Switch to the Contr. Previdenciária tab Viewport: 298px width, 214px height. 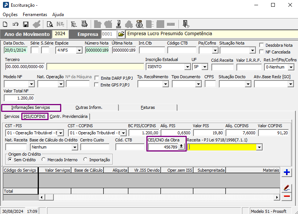point(69,116)
